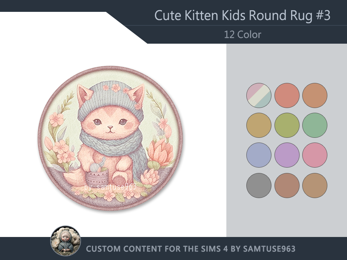
Task: Select the periwinkle blue color swatch
Action: 259,155
